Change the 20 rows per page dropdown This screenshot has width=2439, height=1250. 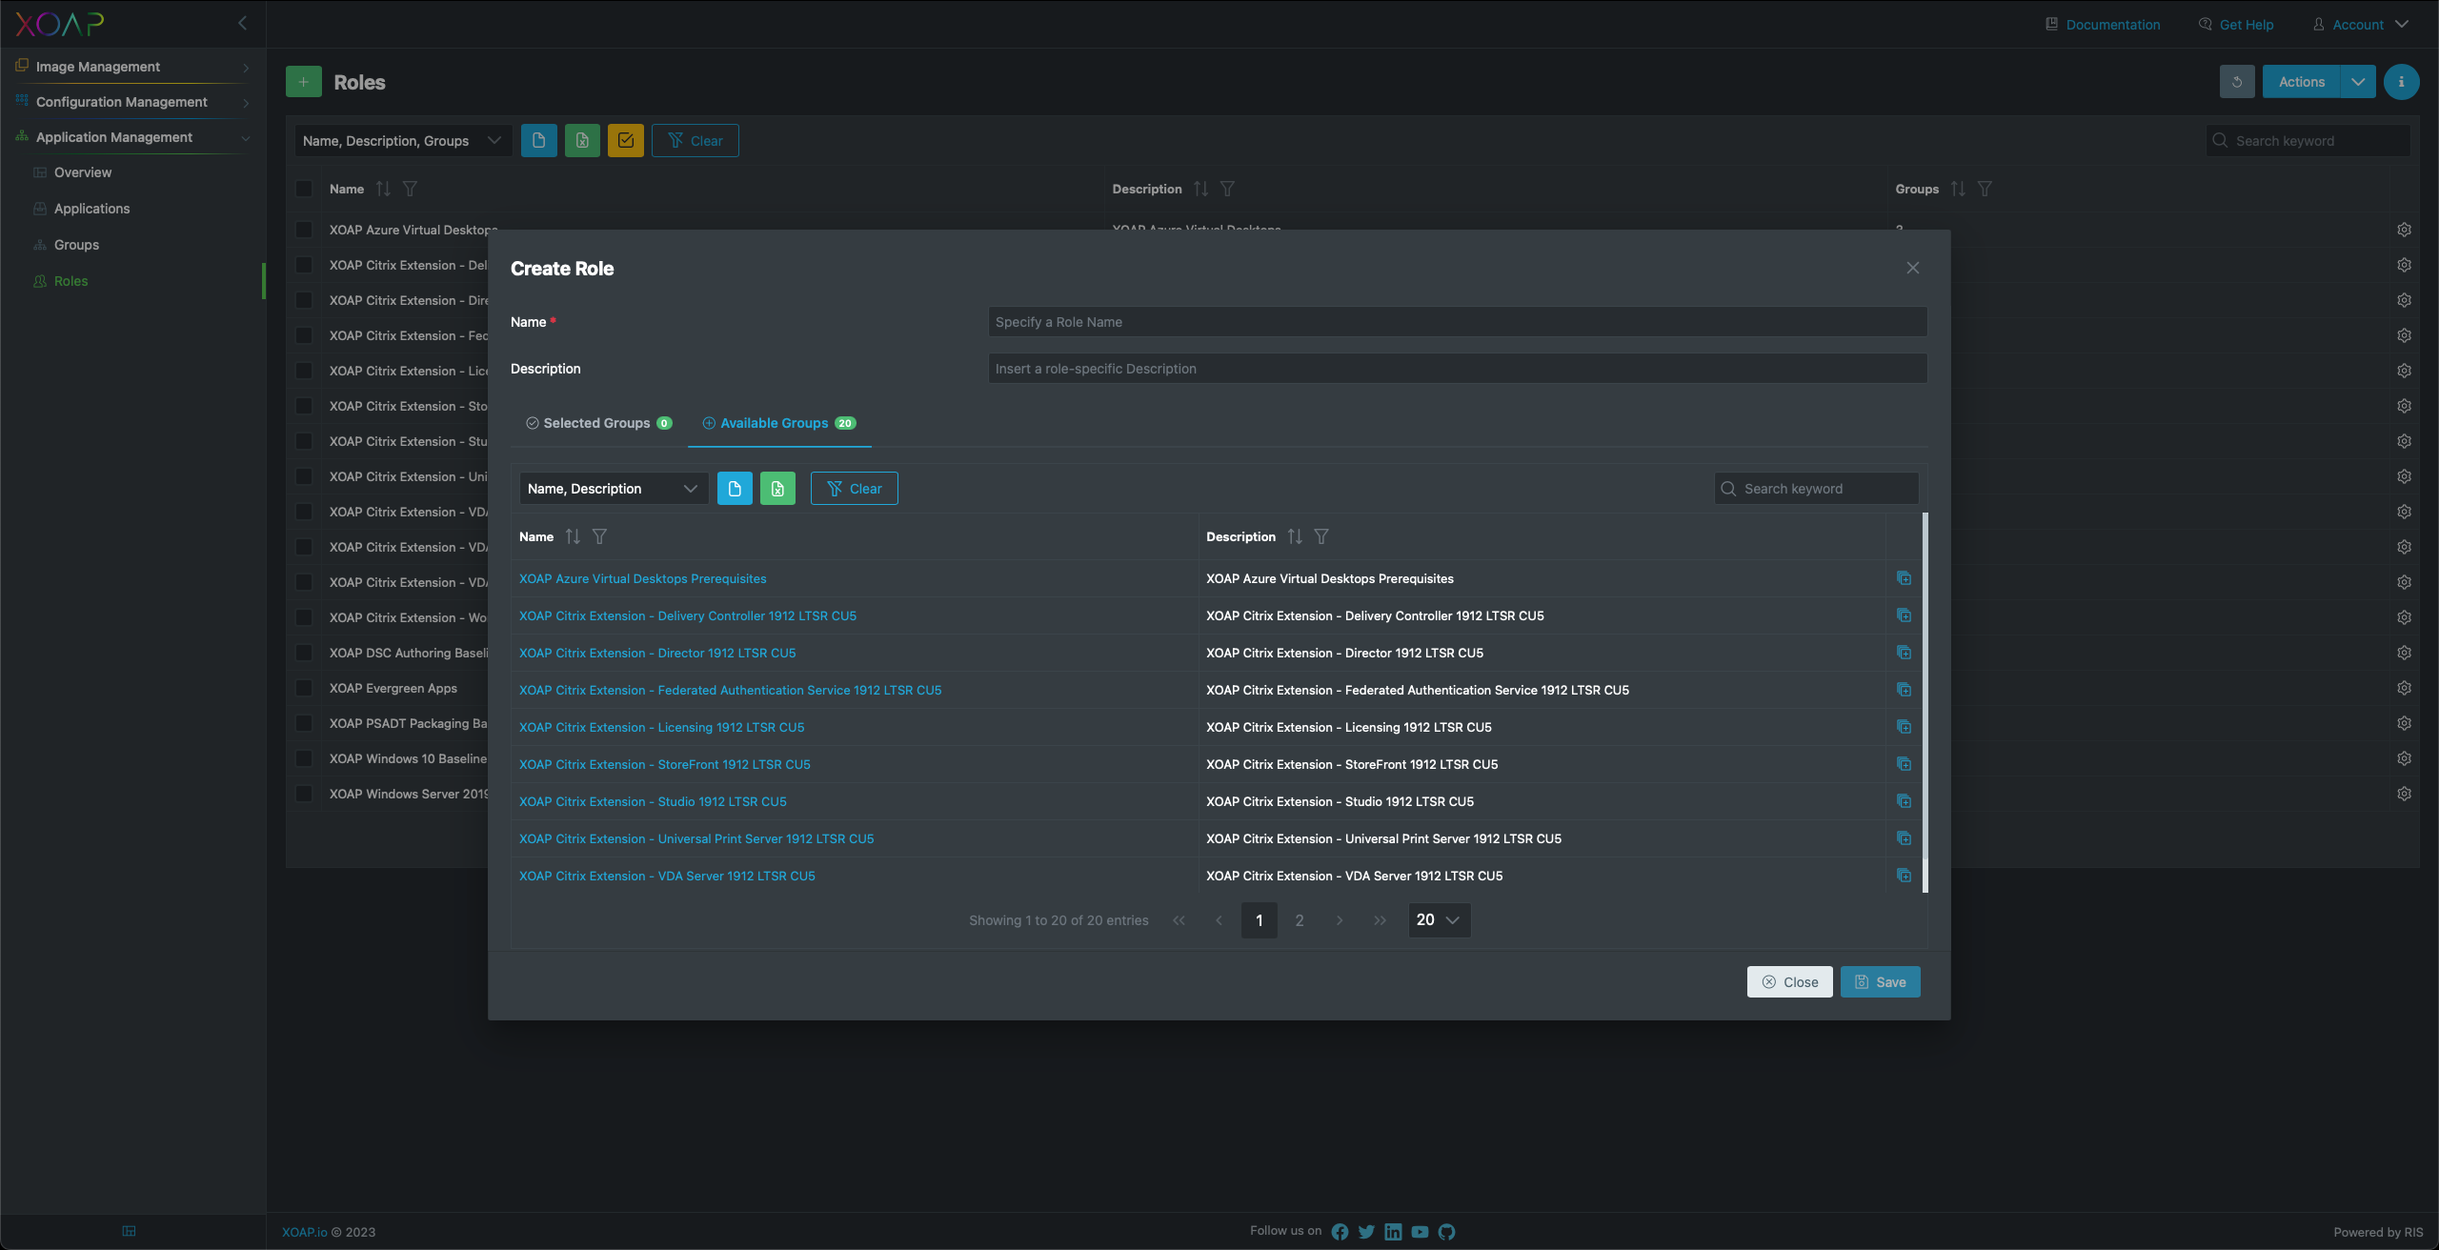pos(1440,920)
